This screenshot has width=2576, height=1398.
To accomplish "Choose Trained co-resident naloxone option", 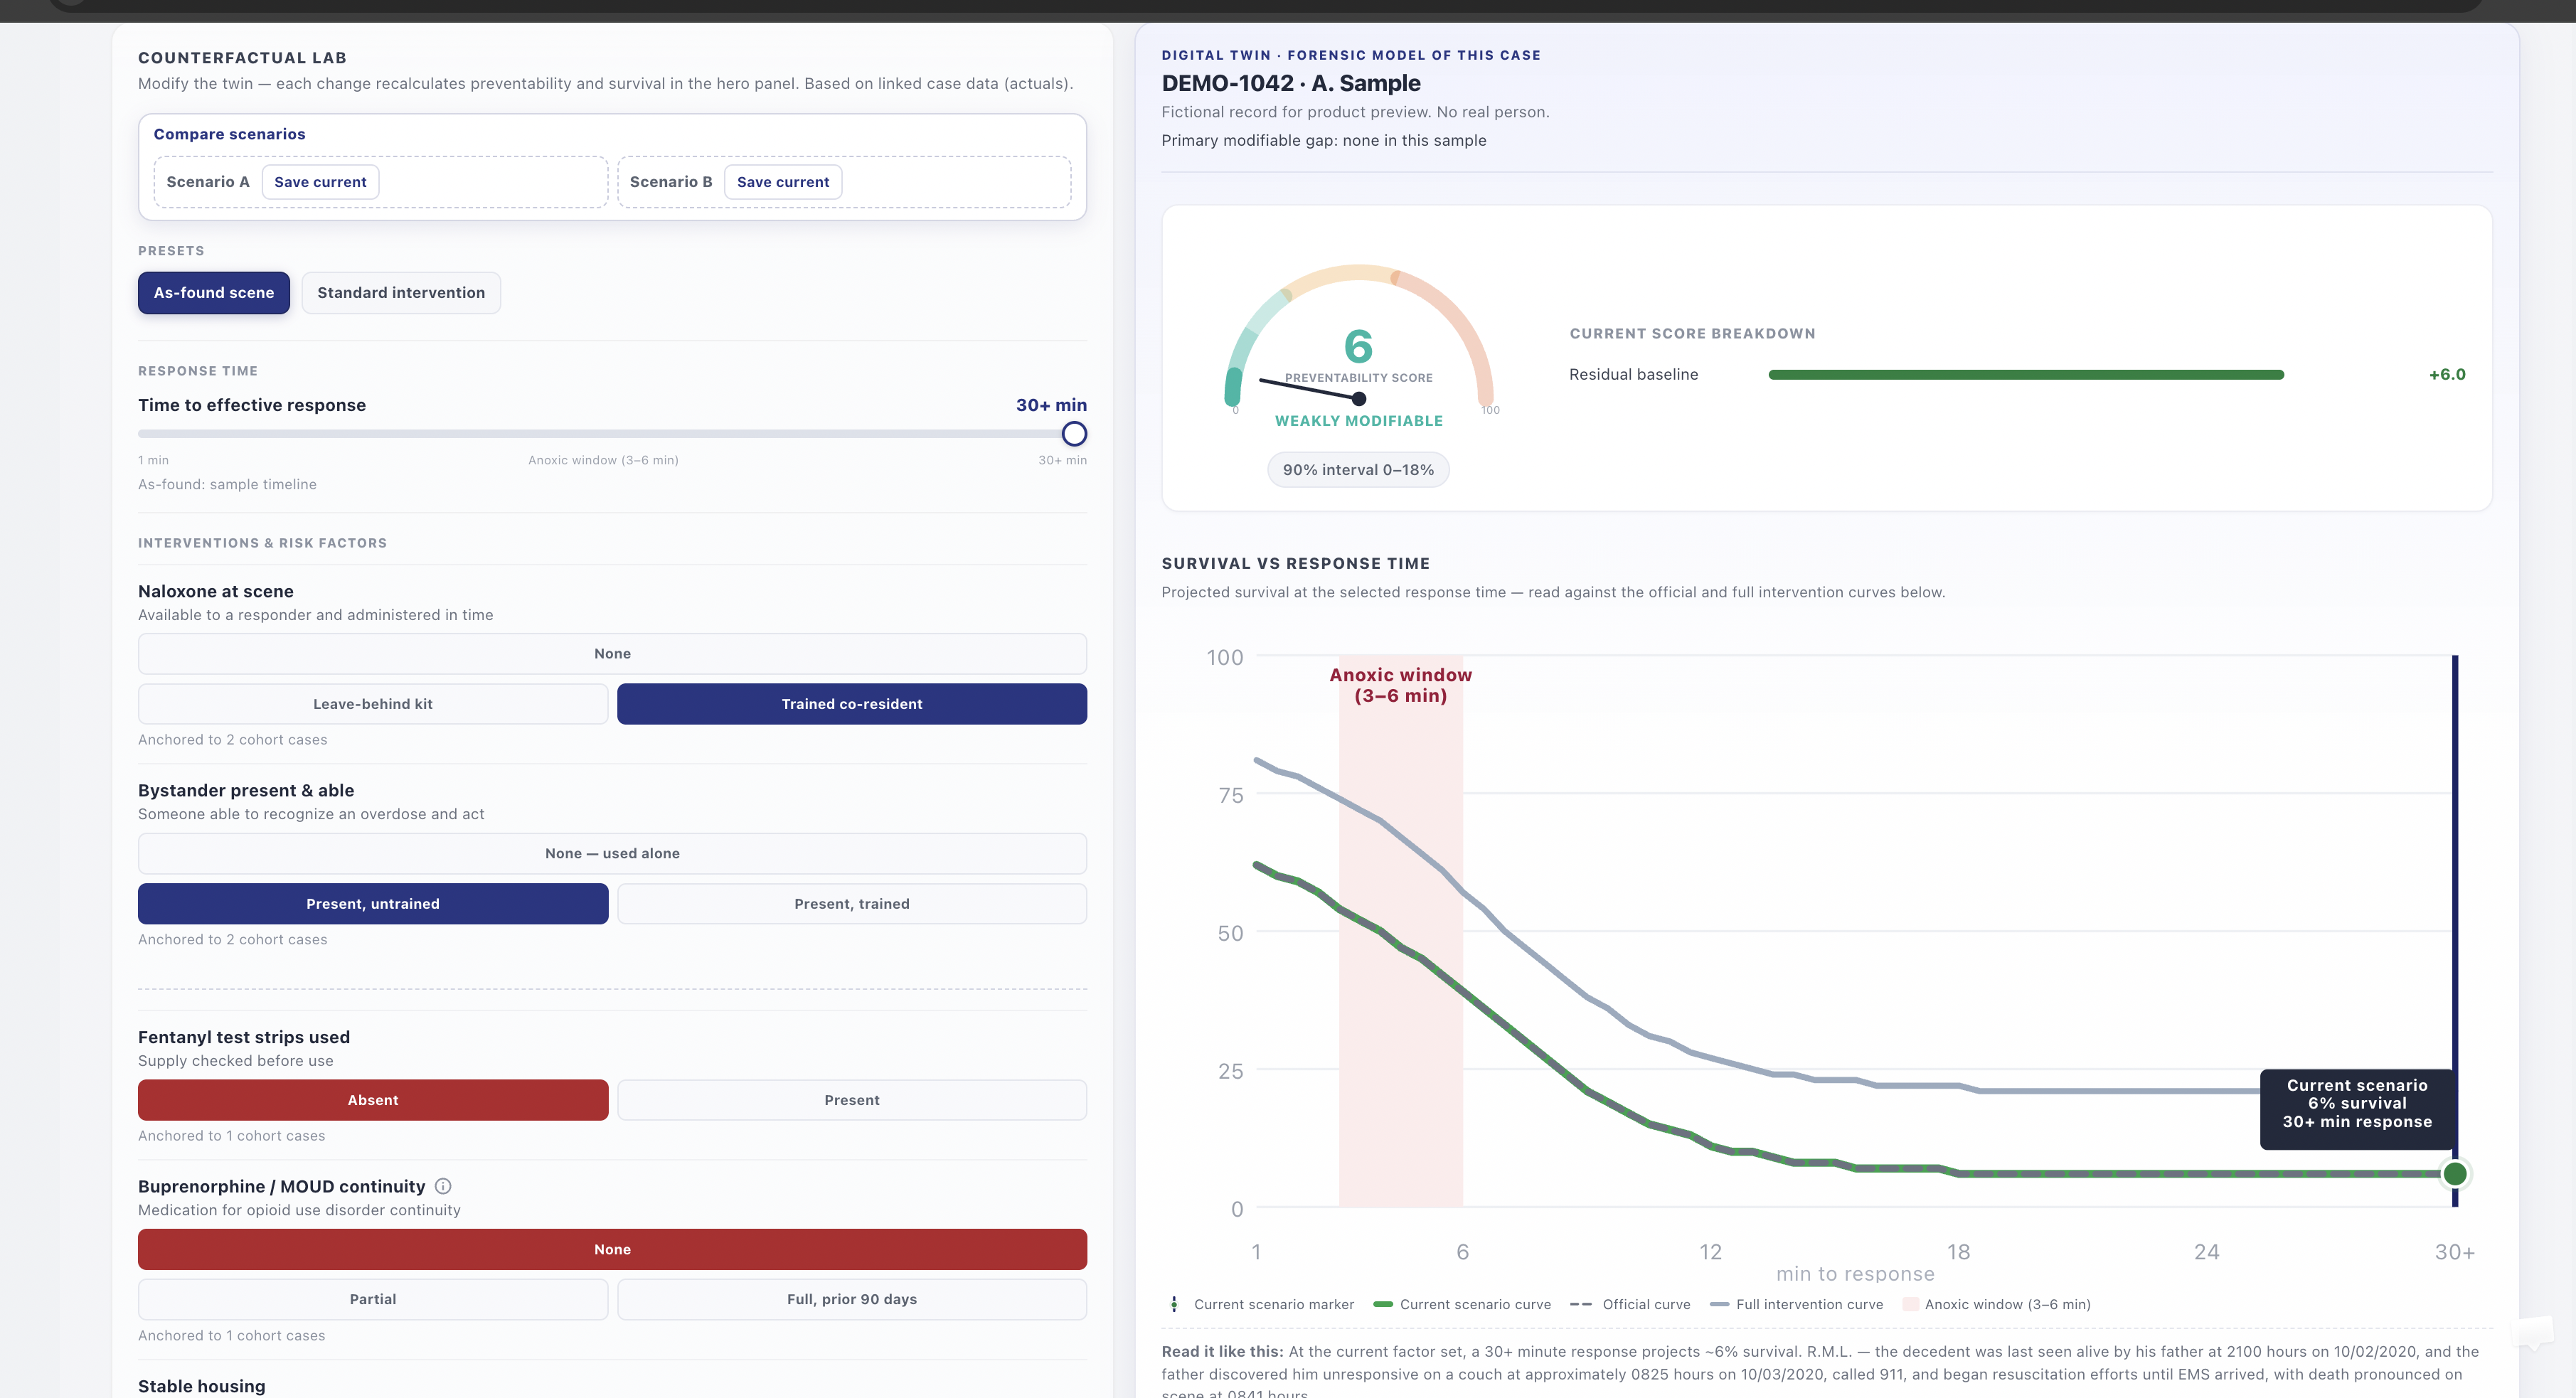I will click(852, 704).
